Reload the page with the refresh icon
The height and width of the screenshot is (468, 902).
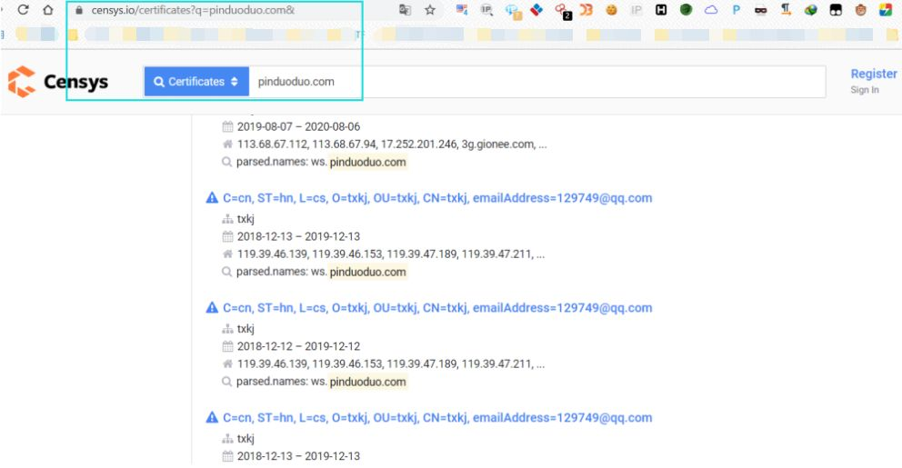point(23,10)
